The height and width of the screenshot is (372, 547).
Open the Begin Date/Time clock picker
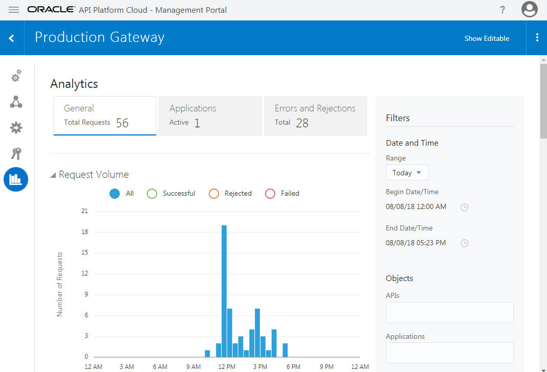464,207
